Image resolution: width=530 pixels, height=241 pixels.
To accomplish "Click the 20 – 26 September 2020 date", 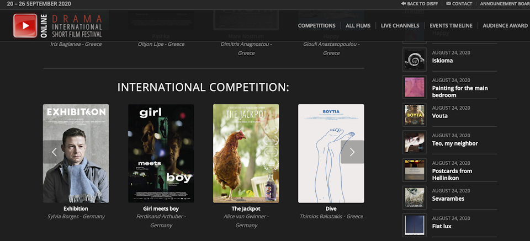I will tap(39, 4).
